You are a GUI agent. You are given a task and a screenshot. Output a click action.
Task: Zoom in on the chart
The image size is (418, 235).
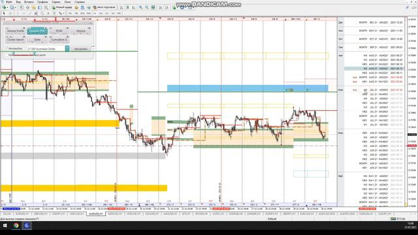(x=140, y=7)
